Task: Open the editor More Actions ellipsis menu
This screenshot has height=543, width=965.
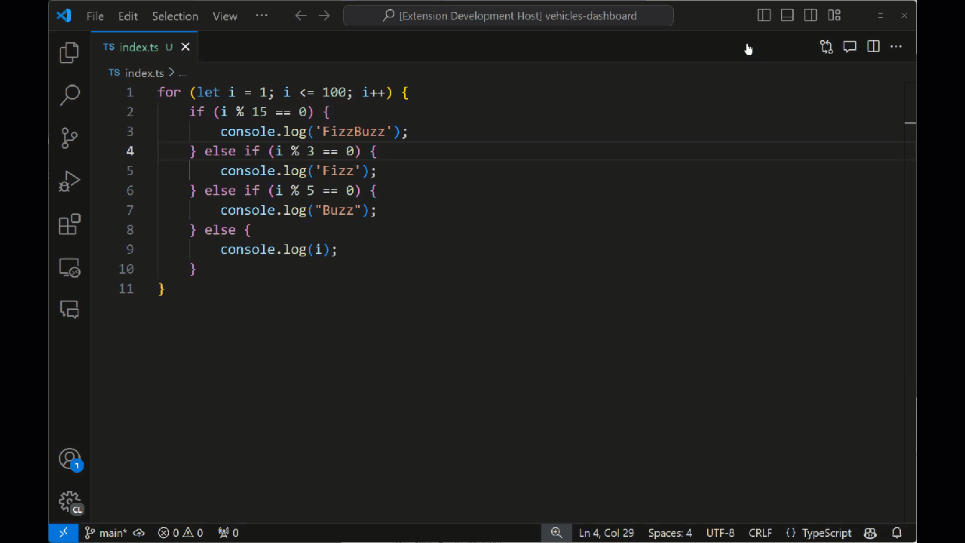Action: (896, 47)
